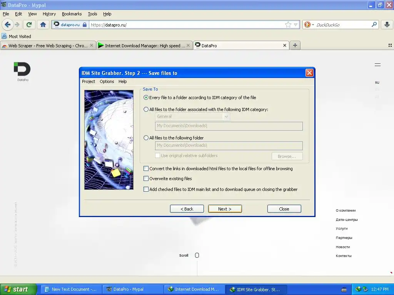Enable Overwrite existing files

click(146, 179)
